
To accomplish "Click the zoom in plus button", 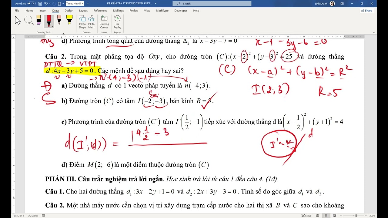I will 366,216.
